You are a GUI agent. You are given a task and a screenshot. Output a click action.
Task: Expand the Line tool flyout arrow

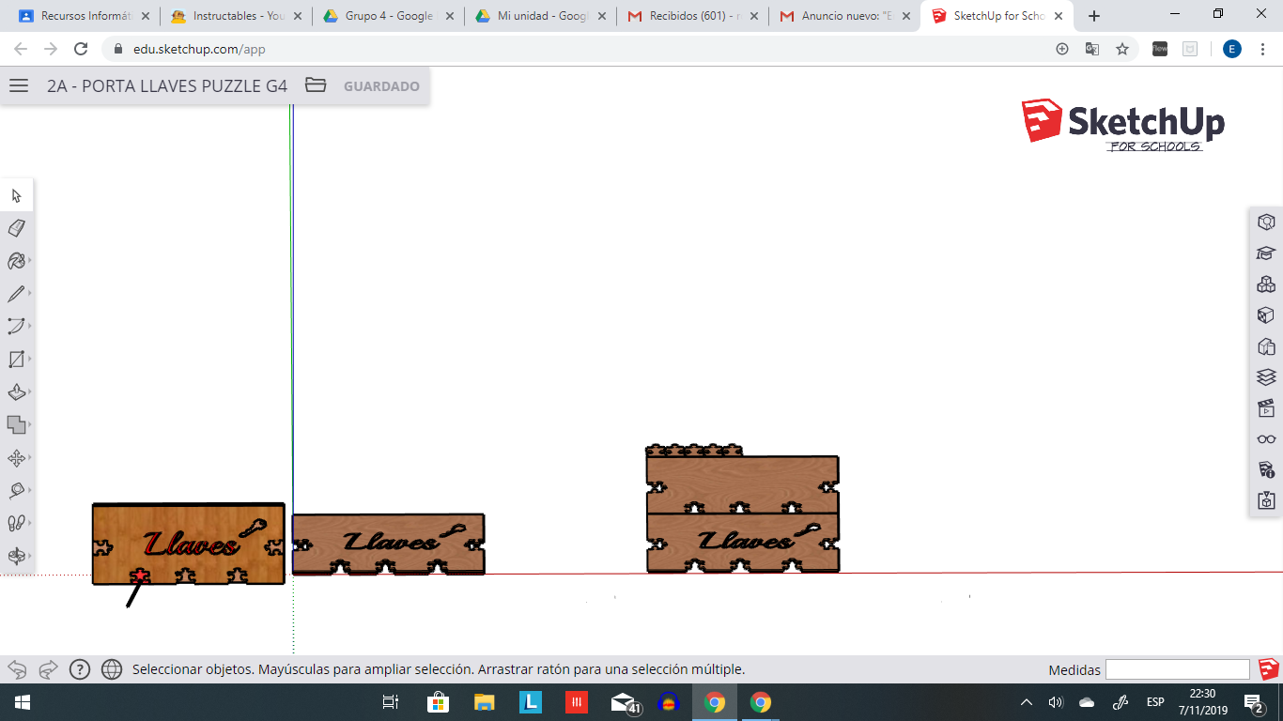(30, 294)
